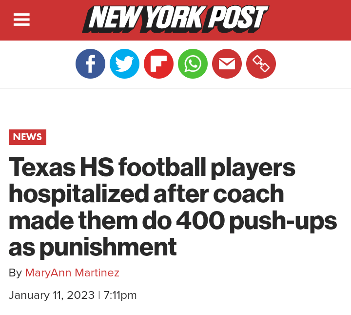Viewport: 351px width, 315px height.
Task: Visit author MaryAnn Martinez's page
Action: click(x=72, y=273)
